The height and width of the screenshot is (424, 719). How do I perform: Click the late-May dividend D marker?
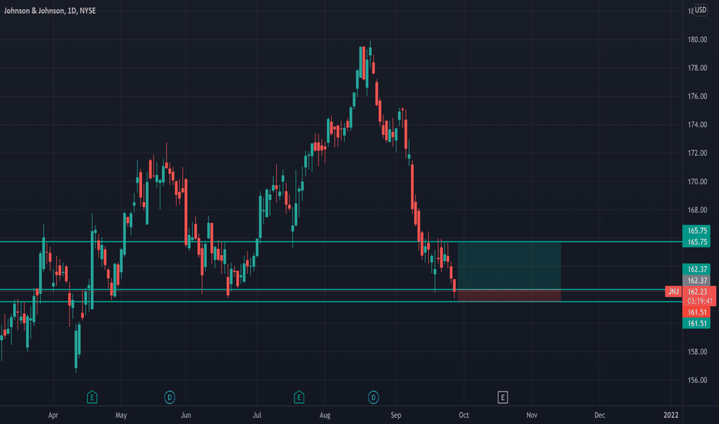[170, 397]
